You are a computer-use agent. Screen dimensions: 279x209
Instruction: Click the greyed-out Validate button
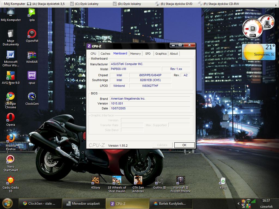point(162,145)
